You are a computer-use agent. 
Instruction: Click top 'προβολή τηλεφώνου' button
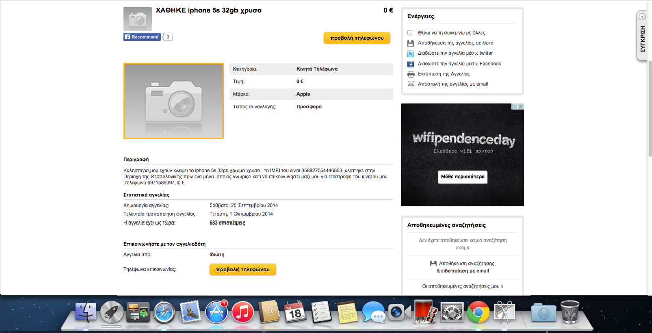click(x=357, y=38)
